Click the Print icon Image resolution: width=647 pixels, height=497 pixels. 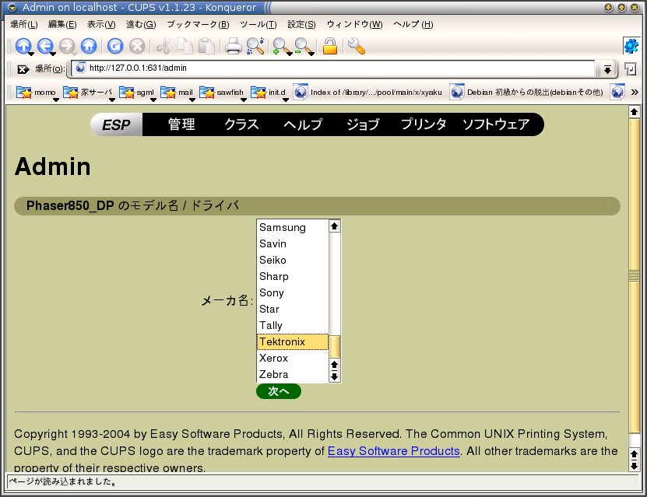233,46
